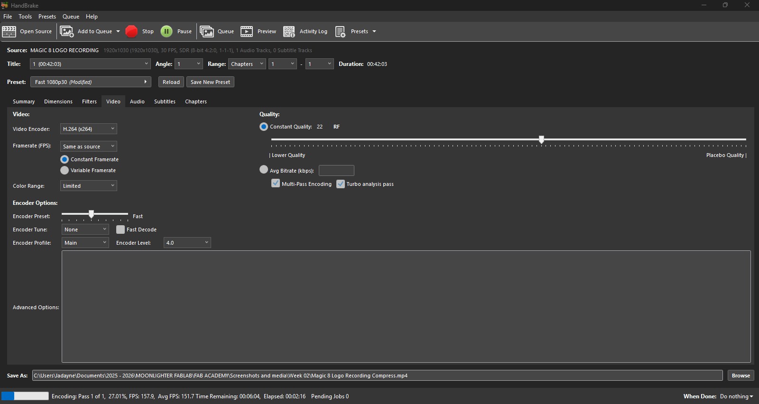Viewport: 759px width, 404px height.
Task: Click the red Stop encode icon
Action: (x=131, y=31)
